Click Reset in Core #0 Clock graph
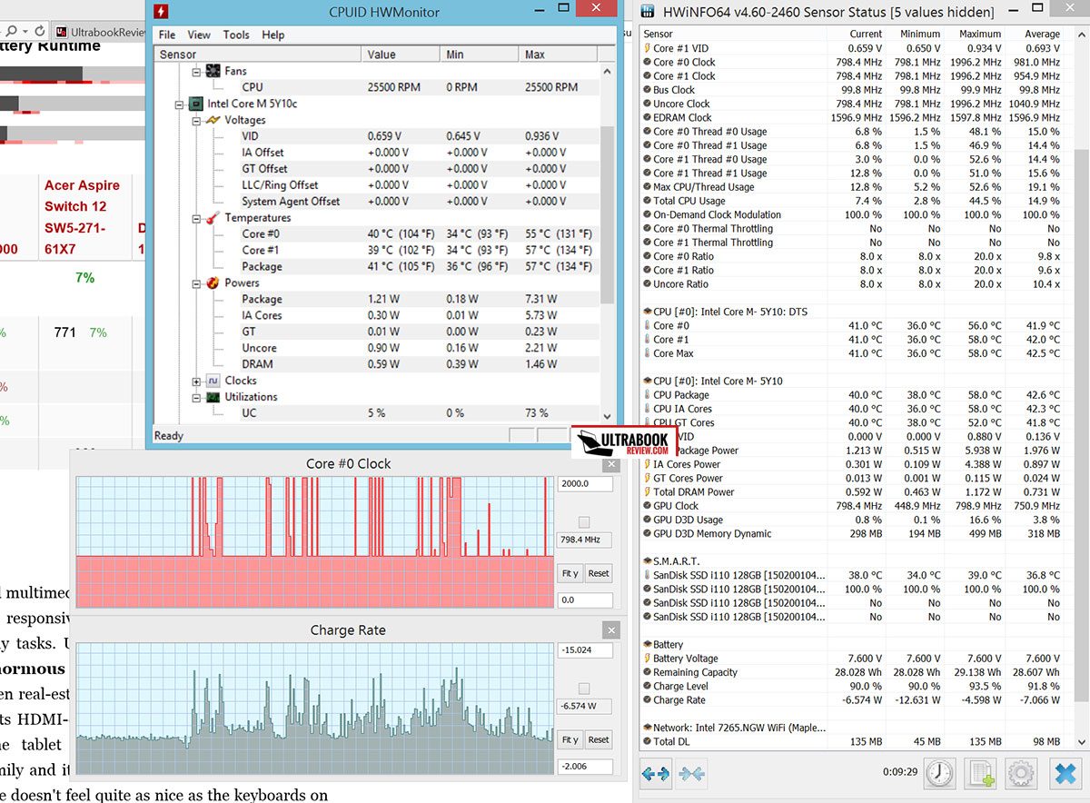The image size is (1090, 803). 599,573
